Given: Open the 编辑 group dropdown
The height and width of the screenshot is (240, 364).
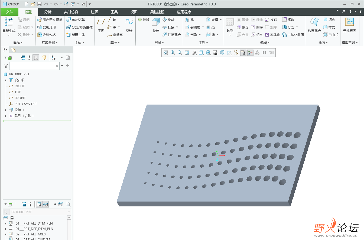Looking at the screenshot, I should (265, 43).
